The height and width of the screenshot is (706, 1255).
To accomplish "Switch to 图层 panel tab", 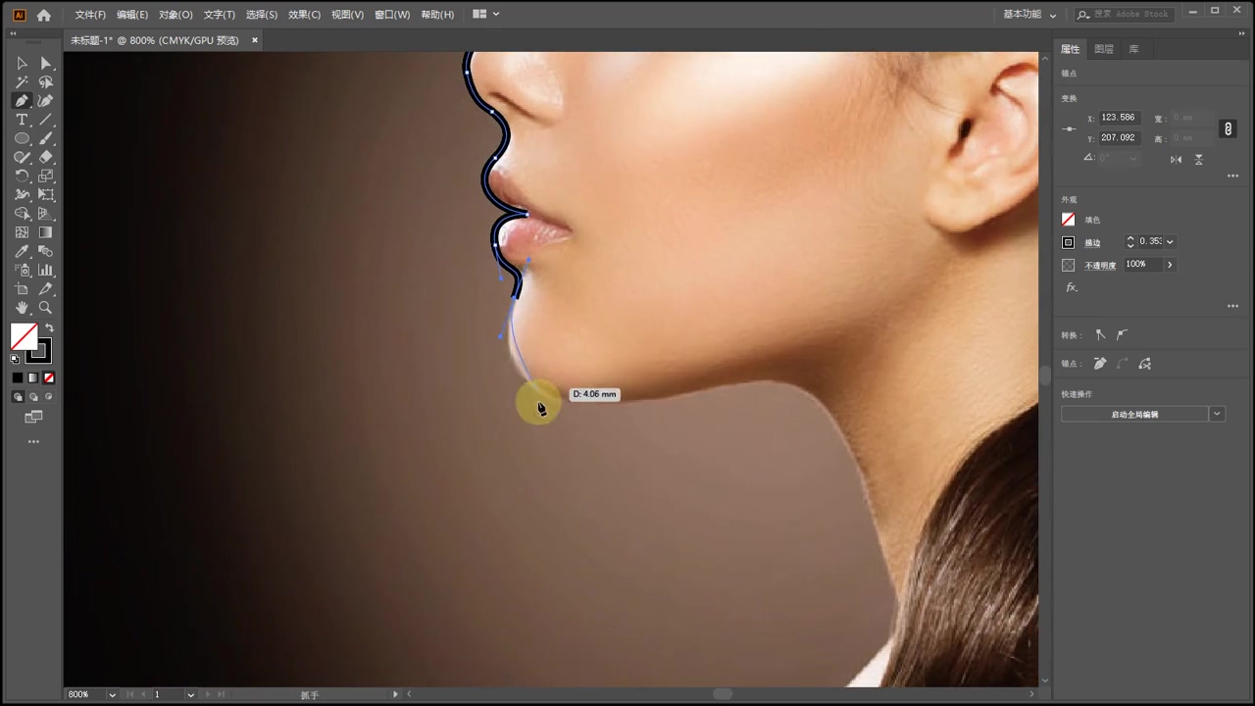I will pyautogui.click(x=1104, y=49).
